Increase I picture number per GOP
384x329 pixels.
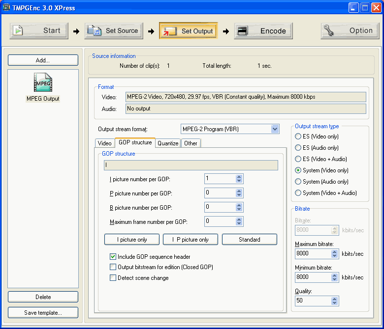[239, 177]
